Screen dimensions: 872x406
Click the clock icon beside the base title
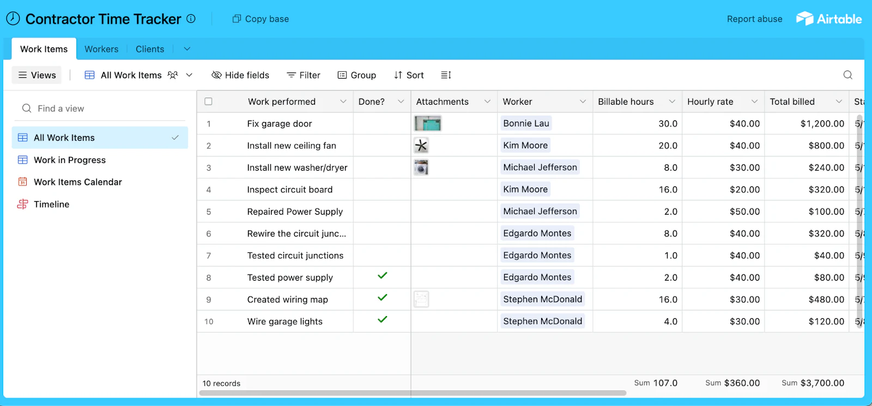pyautogui.click(x=13, y=19)
